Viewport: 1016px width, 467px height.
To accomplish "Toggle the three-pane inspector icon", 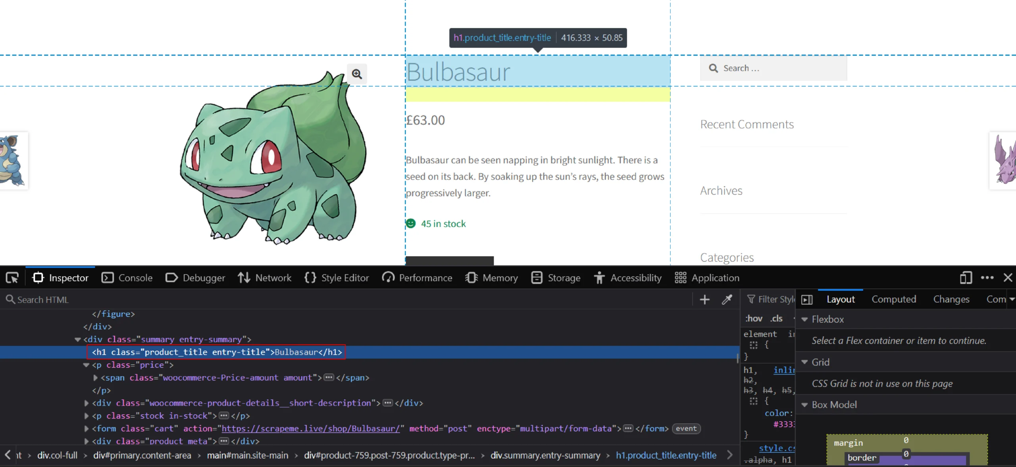I will (807, 300).
